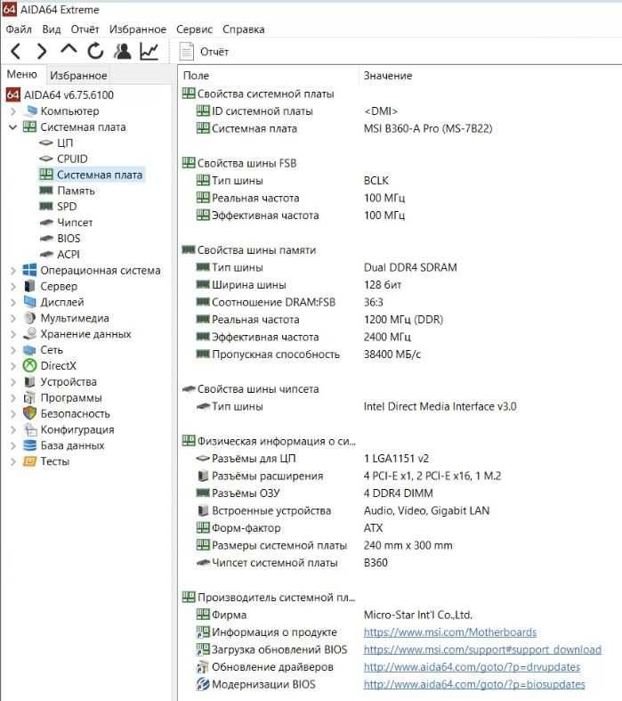Click the Операционная система Windows icon
The image size is (622, 701).
[x=29, y=270]
